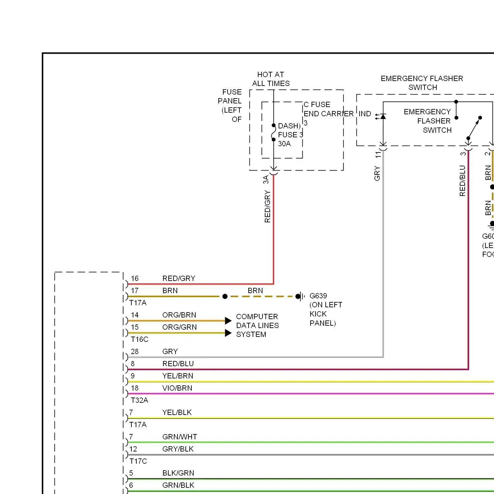Click pin number 15 beside ORG/GRN
This screenshot has width=494, height=494.
click(x=135, y=327)
